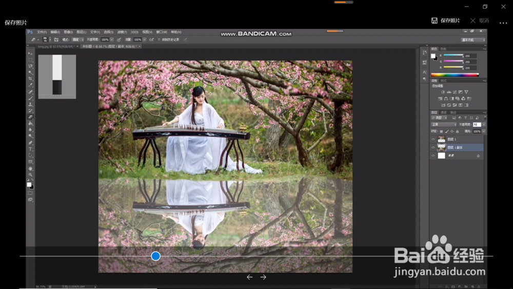The height and width of the screenshot is (289, 513).
Task: Open the 滤镜 menu
Action: click(x=122, y=32)
